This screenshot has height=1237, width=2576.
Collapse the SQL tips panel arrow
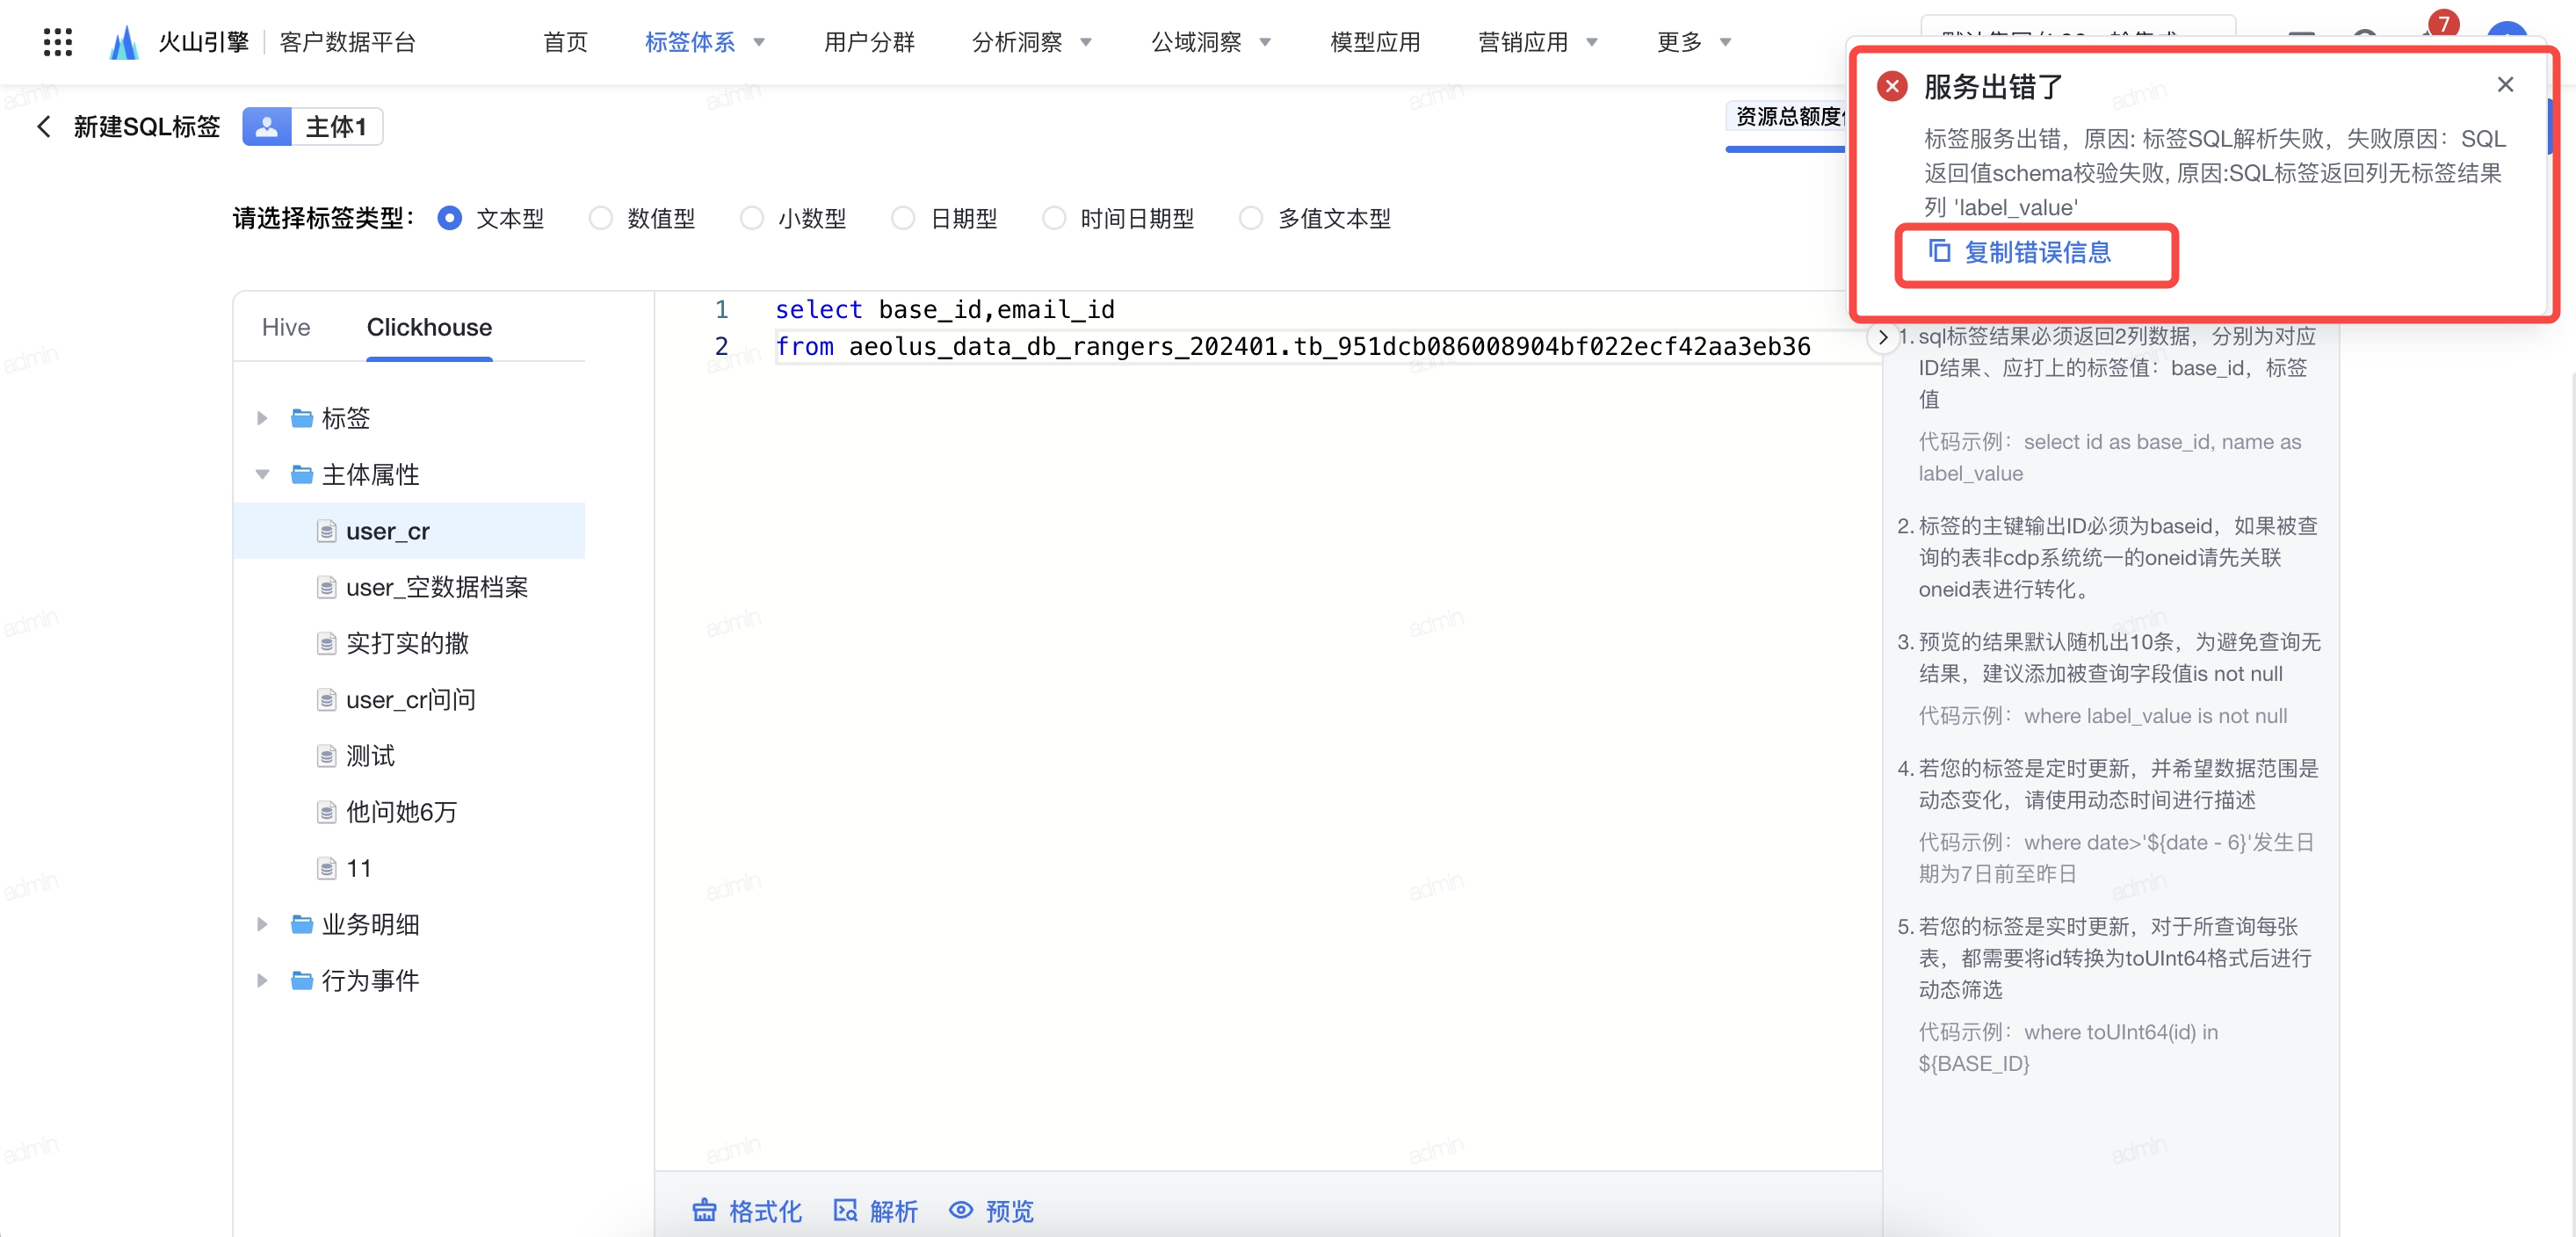(1882, 337)
